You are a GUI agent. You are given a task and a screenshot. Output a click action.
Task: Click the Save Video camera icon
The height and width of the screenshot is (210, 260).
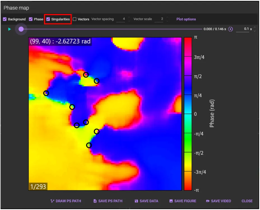coord(208,201)
